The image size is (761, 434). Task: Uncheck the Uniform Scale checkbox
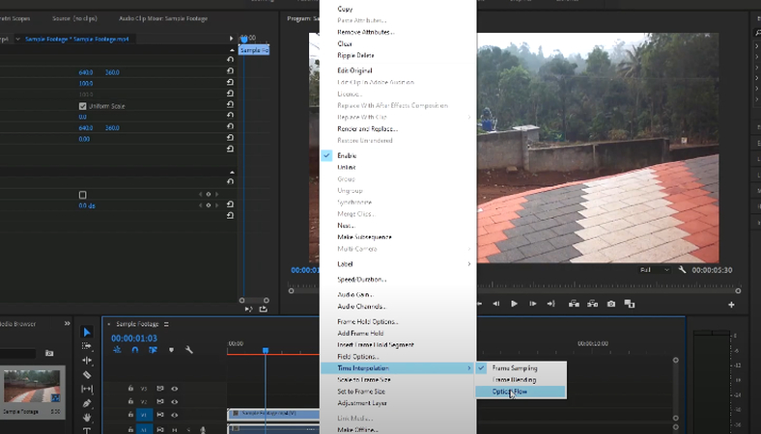tap(82, 106)
